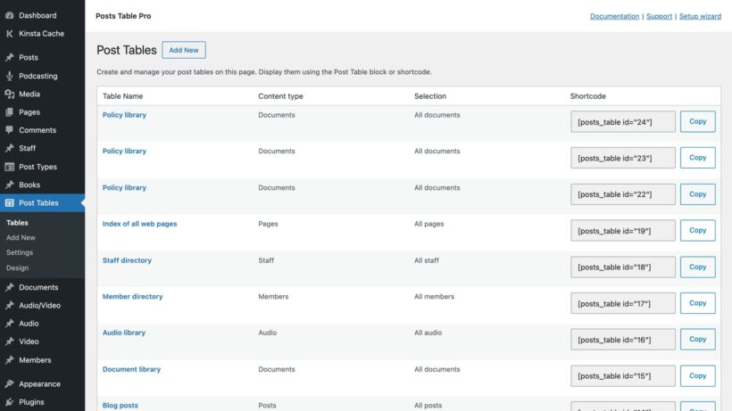732x411 pixels.
Task: Click the Members pin icon
Action: pyautogui.click(x=9, y=360)
